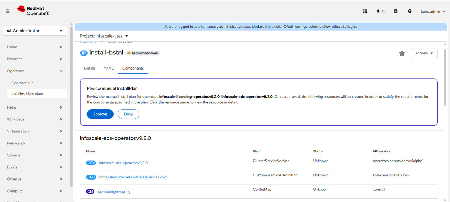Click apiextensions.k8s.io/v1 API version cell
The width and height of the screenshot is (450, 202).
coord(392,175)
